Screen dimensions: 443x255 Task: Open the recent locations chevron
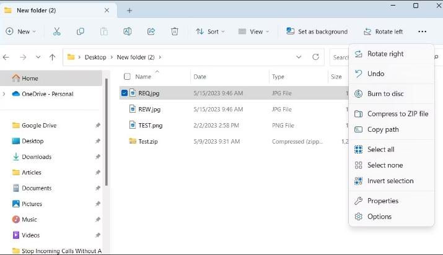(x=38, y=58)
